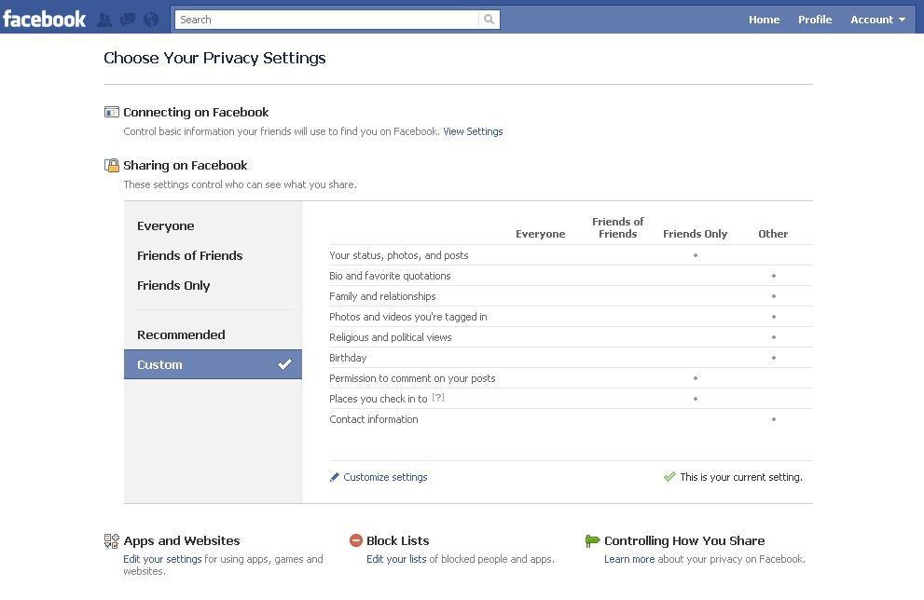Click the Apps and Websites icon
Screen dimensions: 924x600
tap(112, 540)
